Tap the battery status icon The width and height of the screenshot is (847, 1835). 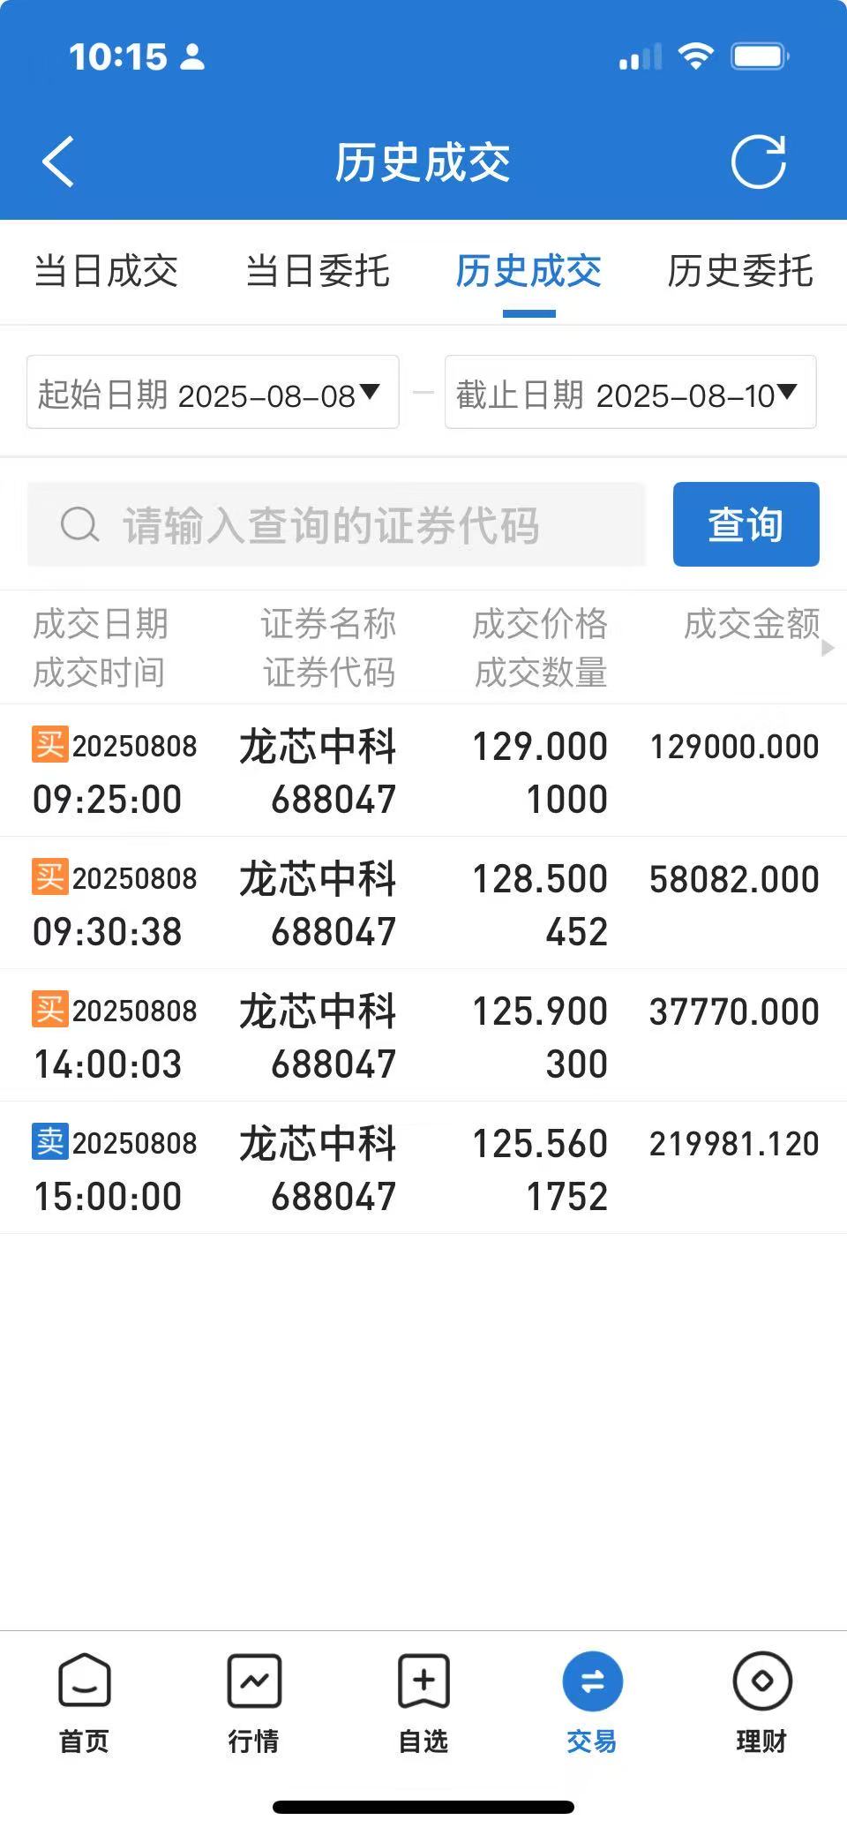point(760,56)
